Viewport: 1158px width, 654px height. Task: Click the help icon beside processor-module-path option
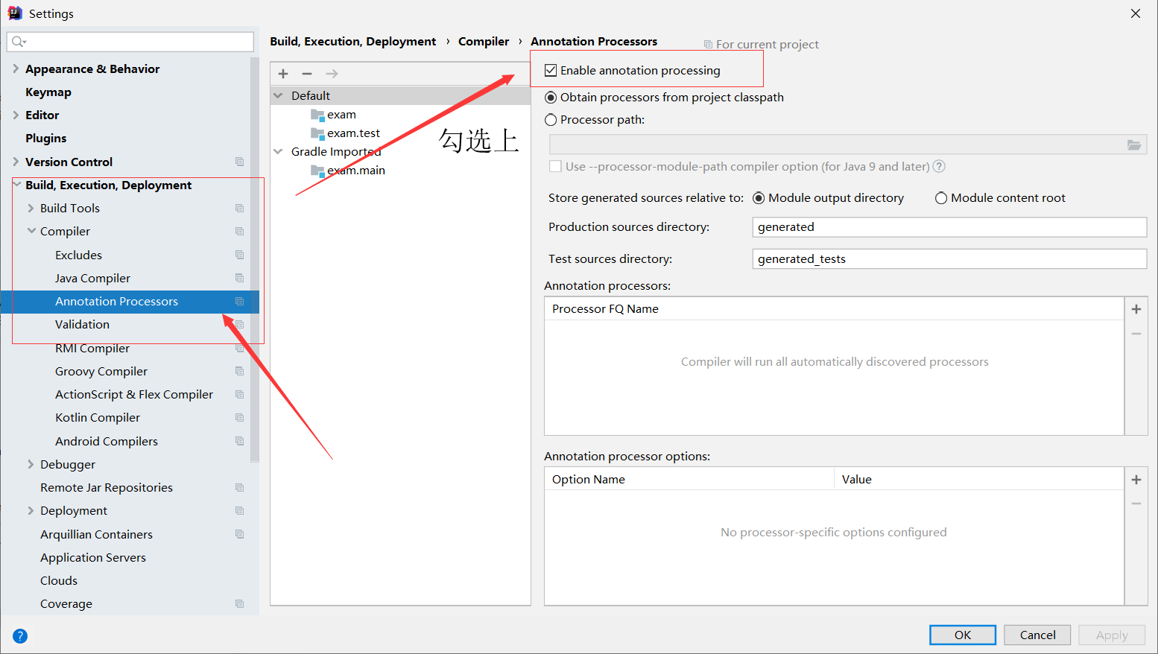click(x=938, y=166)
